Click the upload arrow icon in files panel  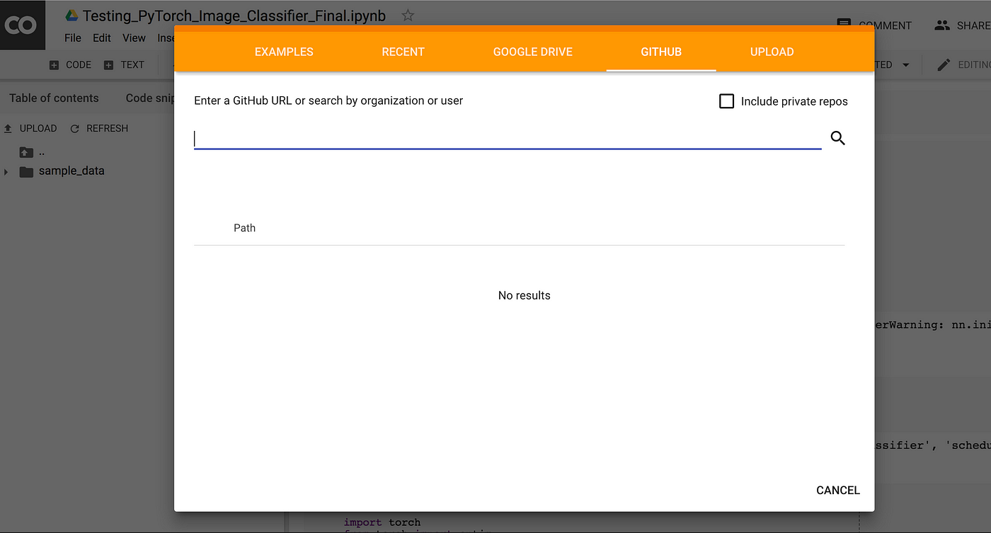(8, 129)
